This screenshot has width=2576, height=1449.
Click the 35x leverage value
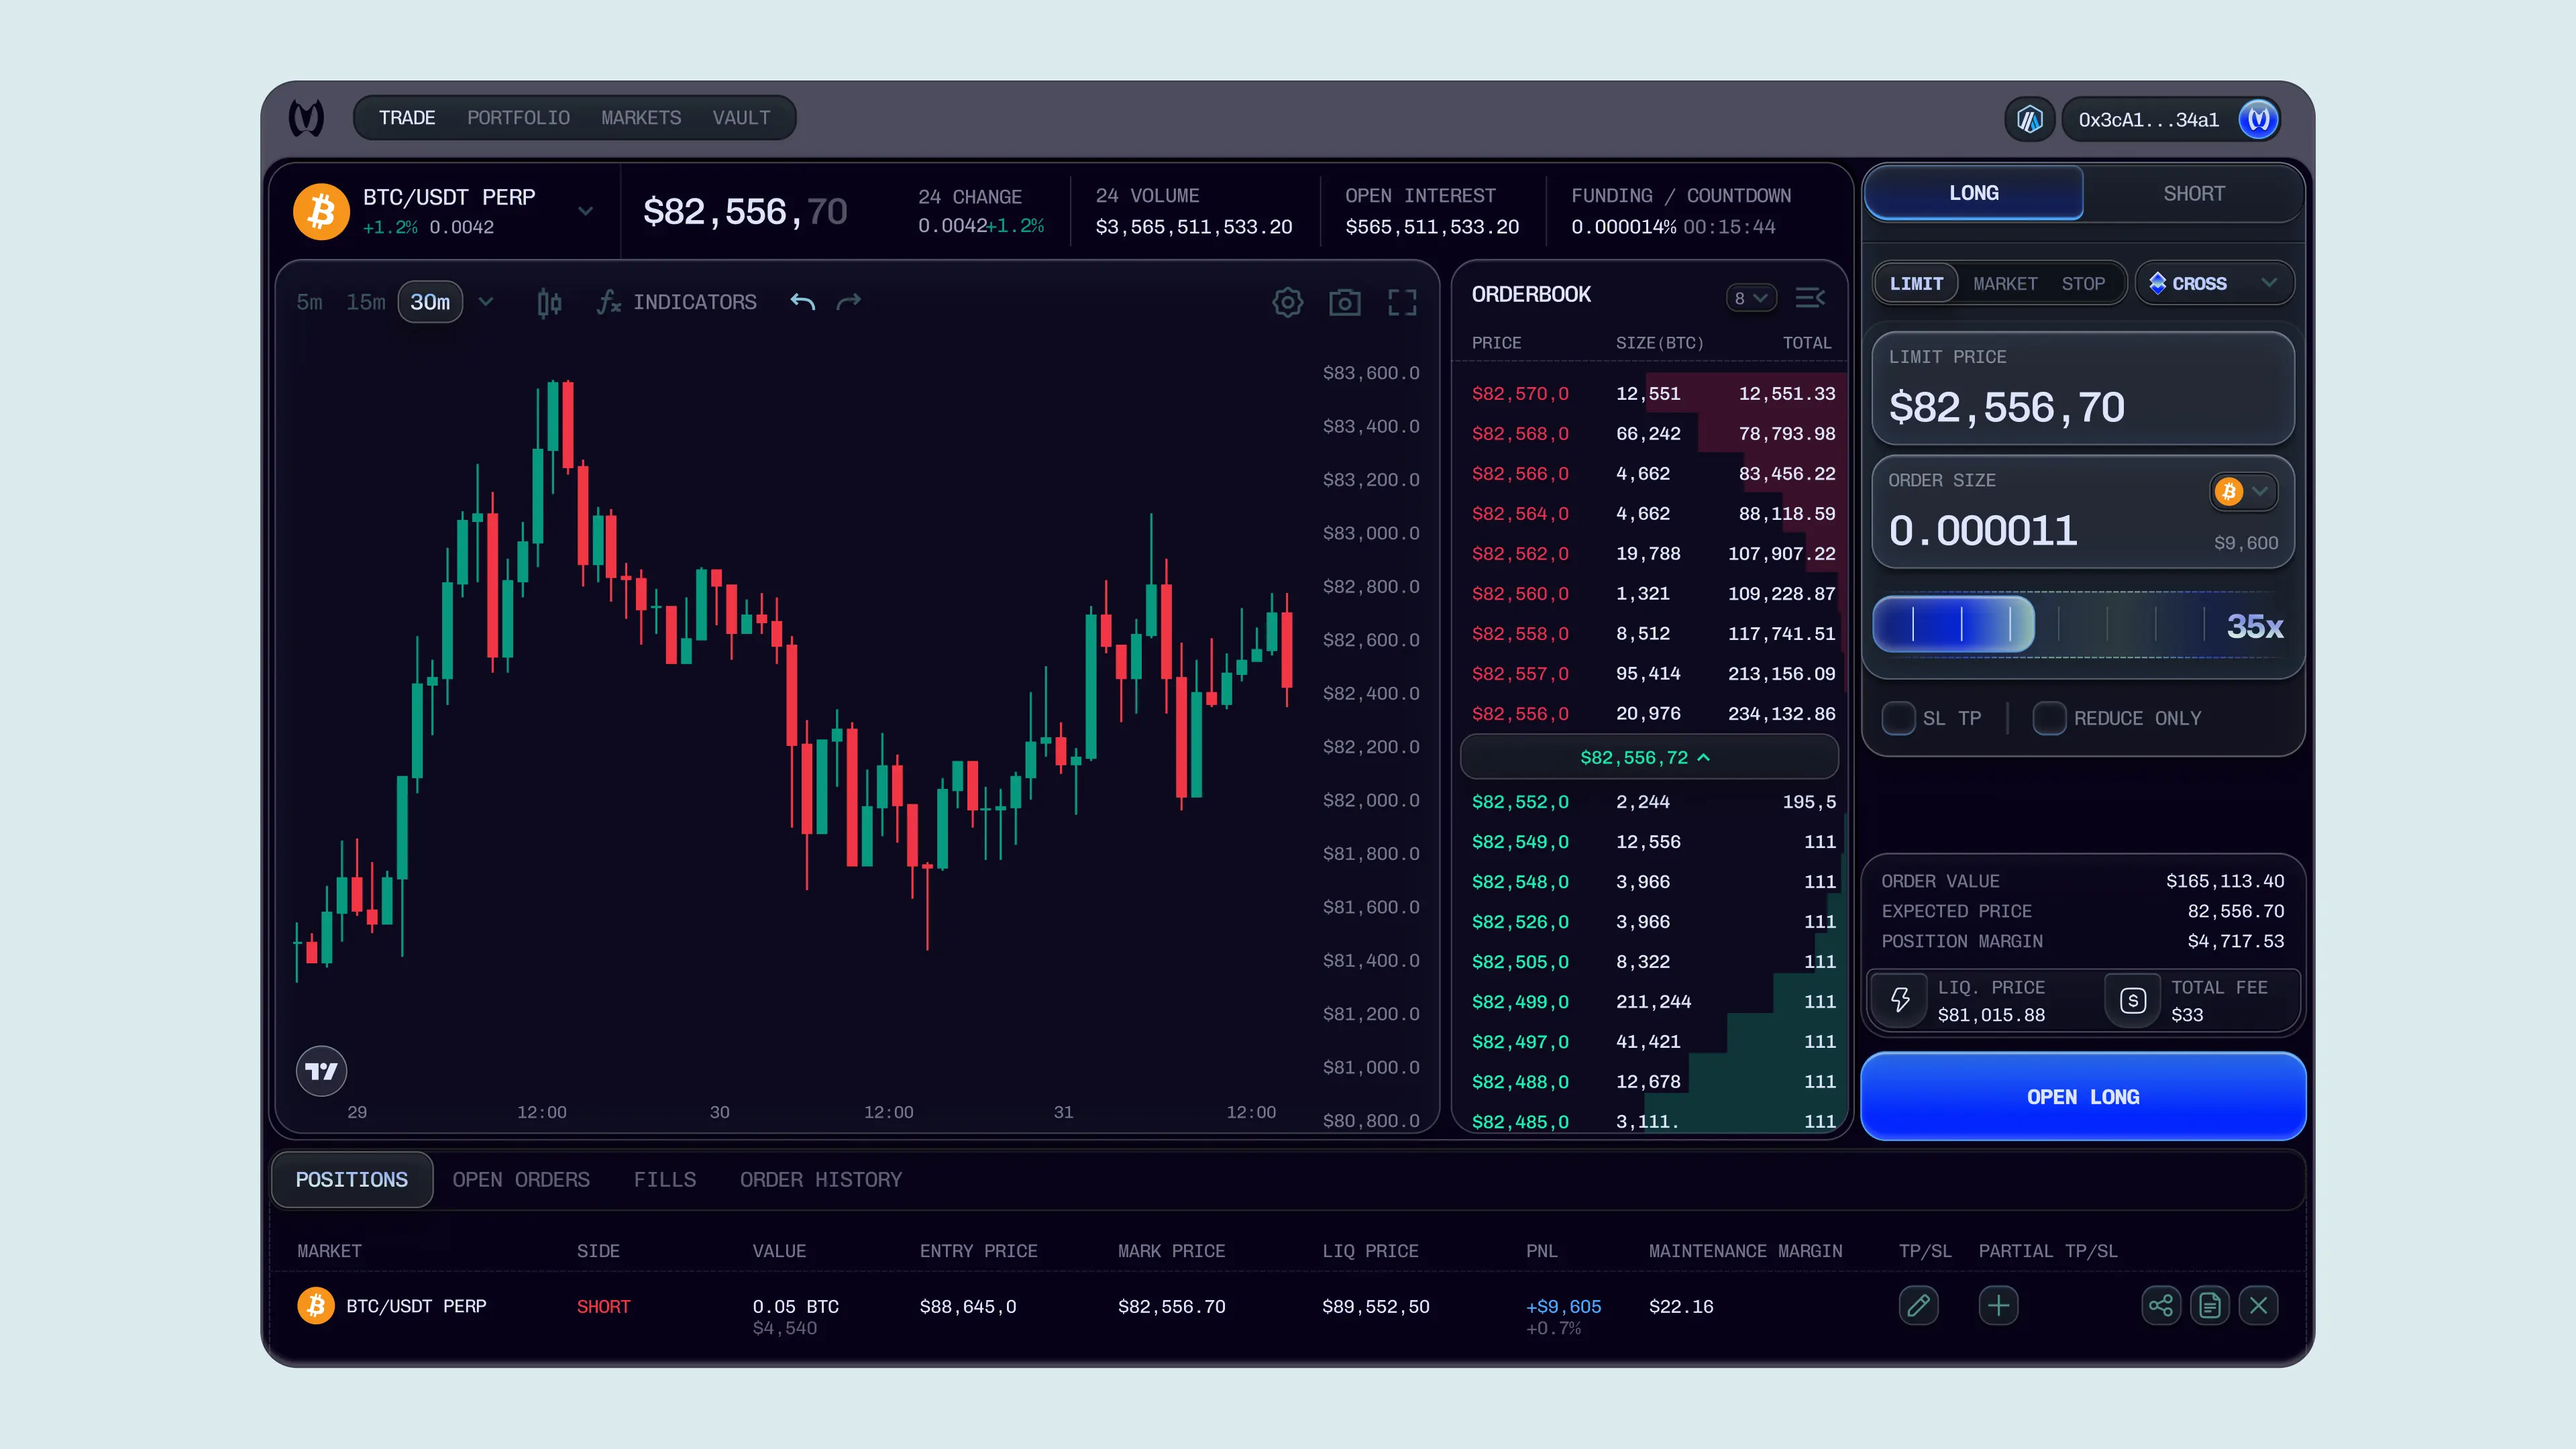tap(2255, 626)
